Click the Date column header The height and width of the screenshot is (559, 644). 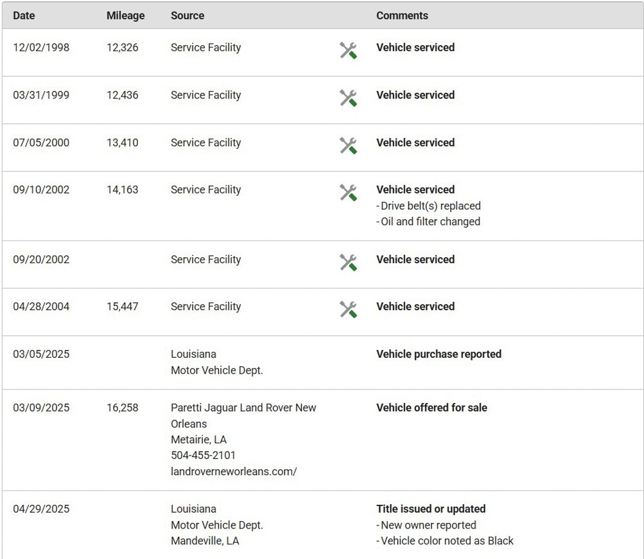click(24, 15)
